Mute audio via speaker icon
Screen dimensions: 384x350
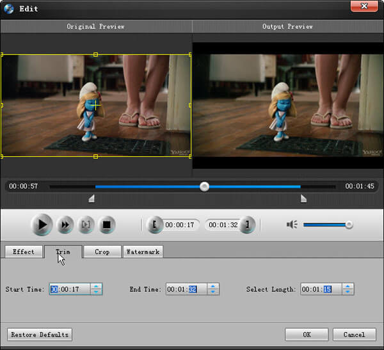pos(292,225)
